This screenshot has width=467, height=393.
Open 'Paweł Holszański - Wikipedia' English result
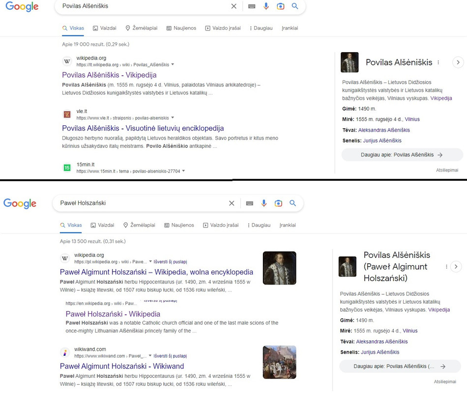point(113,314)
